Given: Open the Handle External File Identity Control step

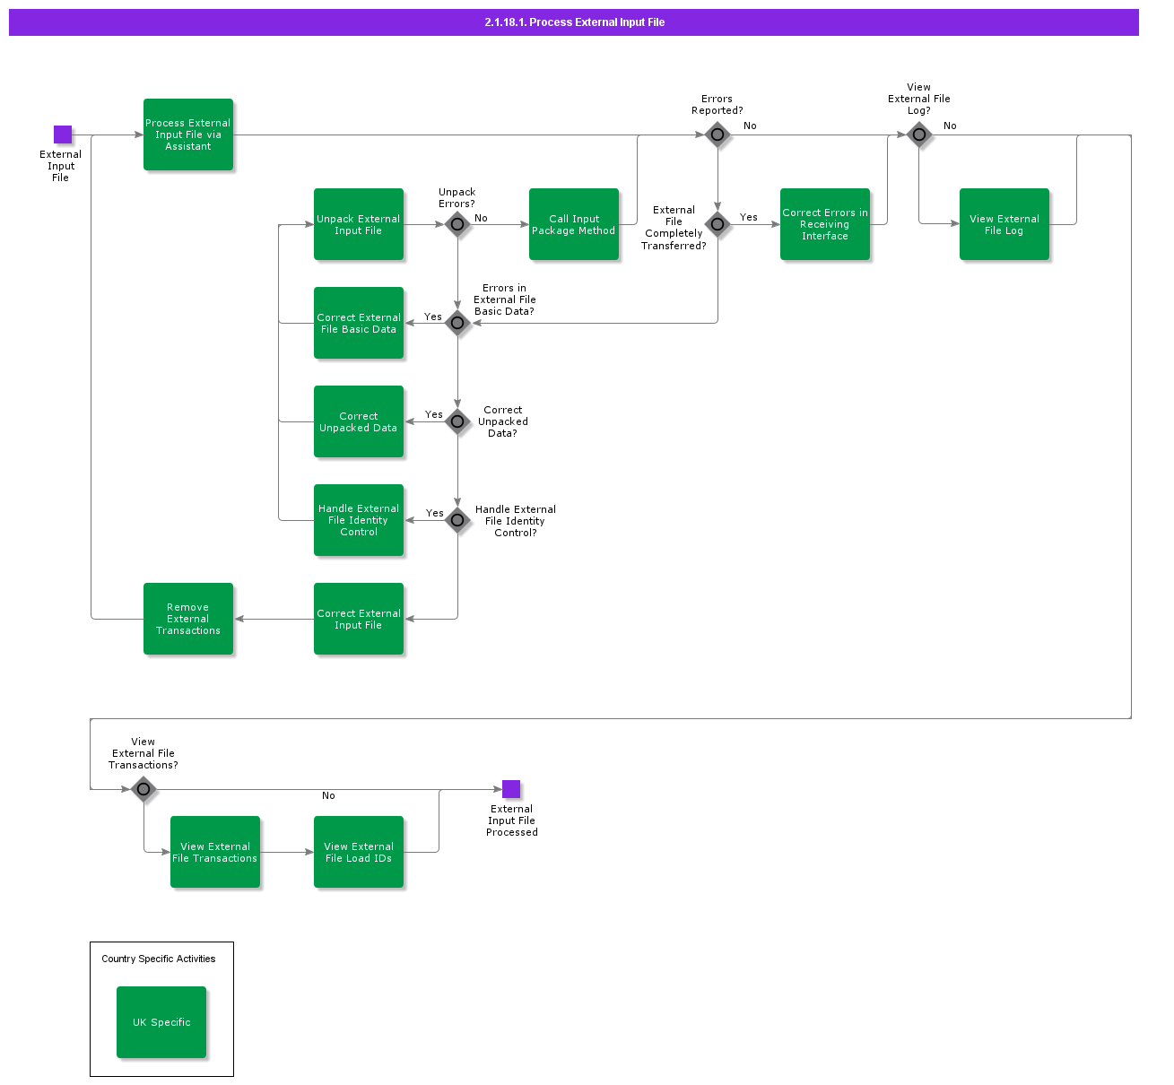Looking at the screenshot, I should point(358,520).
